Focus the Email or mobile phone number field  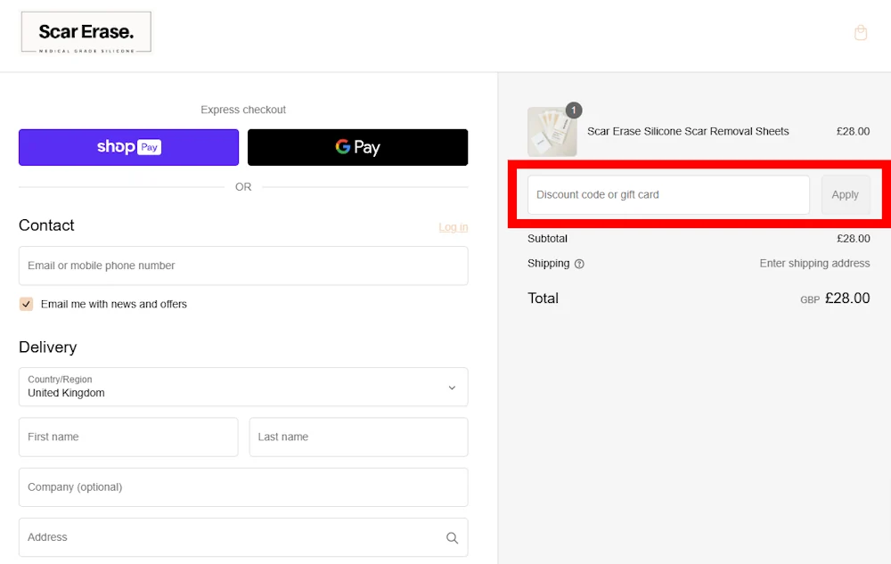pyautogui.click(x=243, y=266)
